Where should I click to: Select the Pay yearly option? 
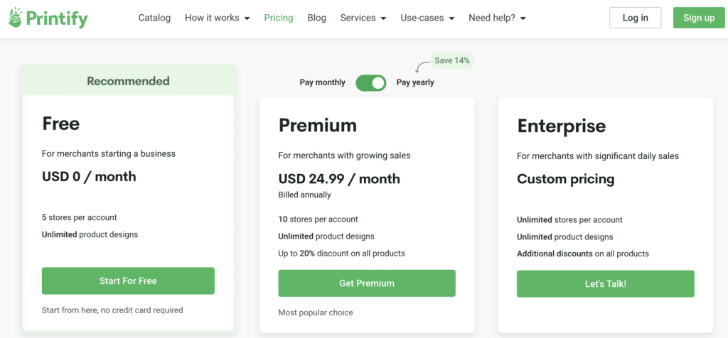tap(415, 82)
